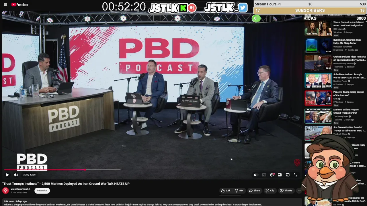Open Building an Aquarium video title
Viewport: 367px width, 206px height.
tap(347, 41)
